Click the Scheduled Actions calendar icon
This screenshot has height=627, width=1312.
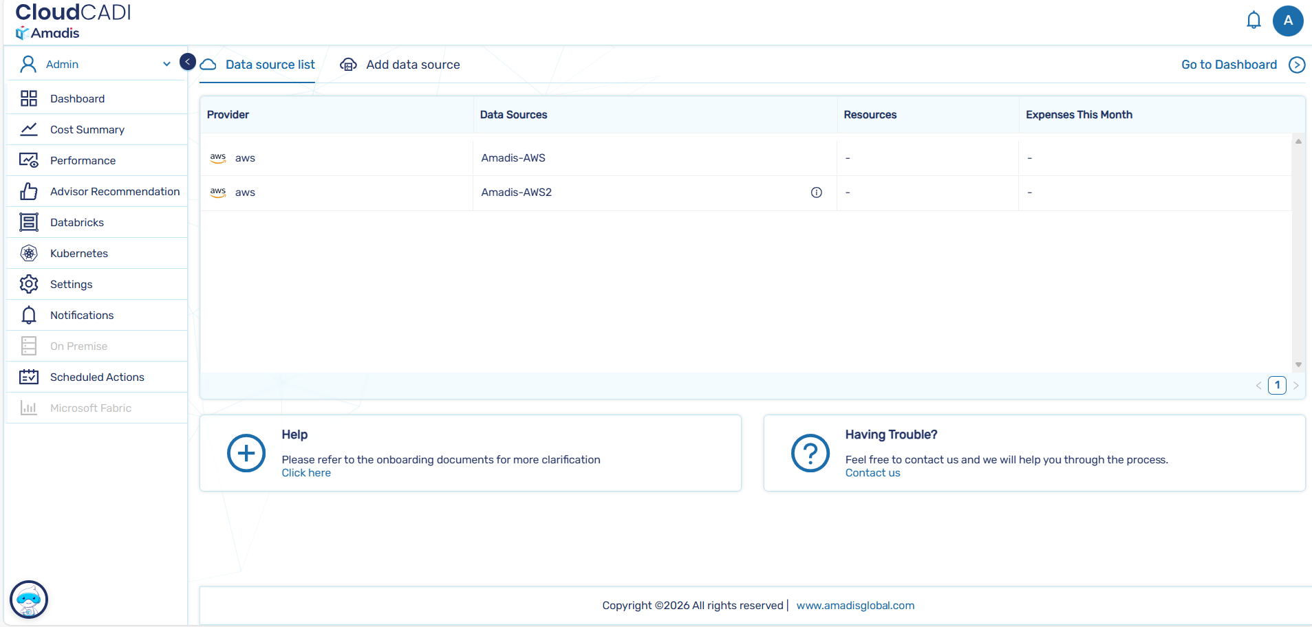pos(29,377)
